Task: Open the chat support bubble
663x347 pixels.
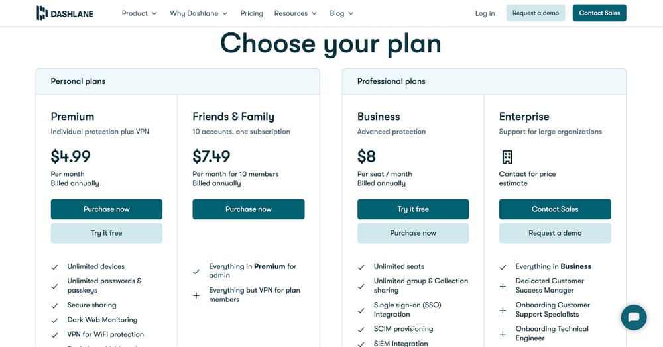Action: pyautogui.click(x=633, y=317)
